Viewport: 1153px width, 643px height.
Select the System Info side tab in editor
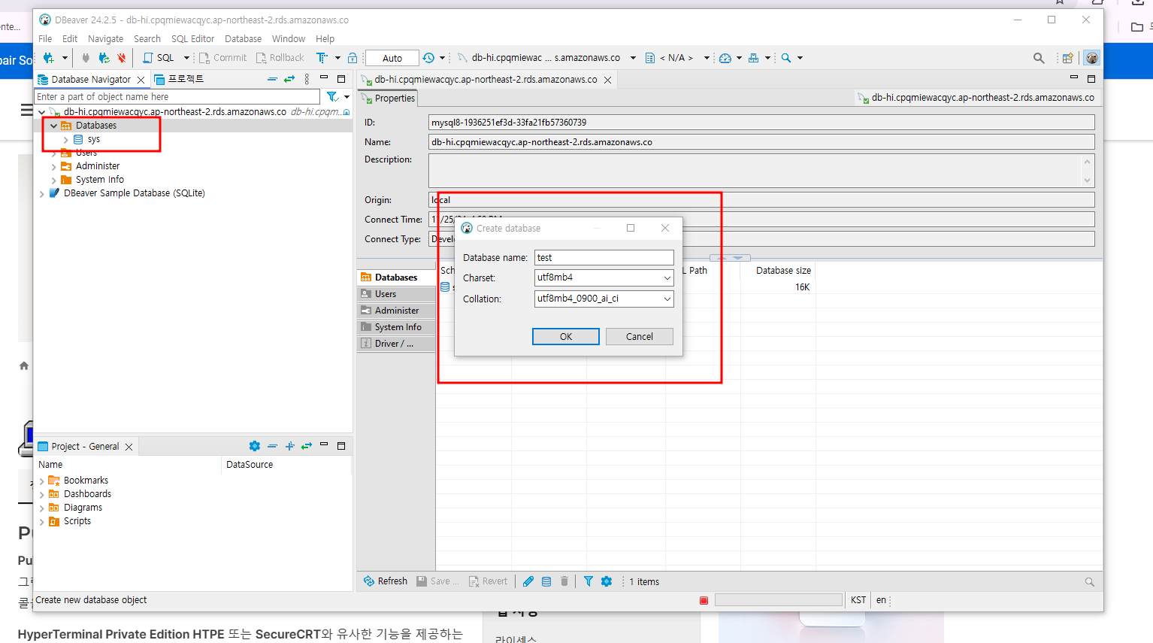396,327
